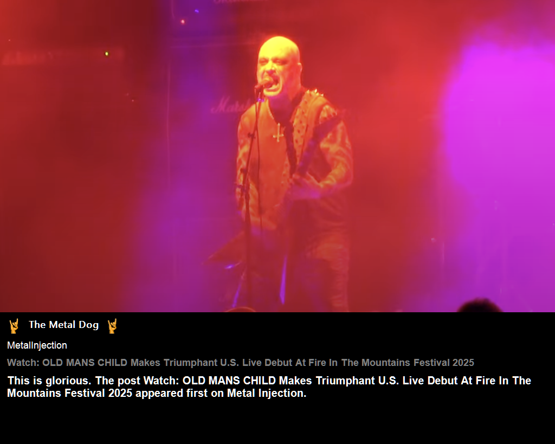Click the 'This is glorious' description text
This screenshot has width=555, height=444.
point(269,387)
